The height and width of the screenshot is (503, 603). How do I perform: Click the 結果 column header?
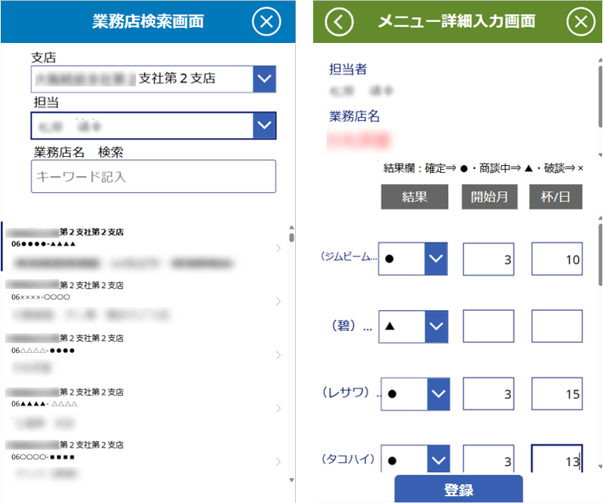click(414, 197)
